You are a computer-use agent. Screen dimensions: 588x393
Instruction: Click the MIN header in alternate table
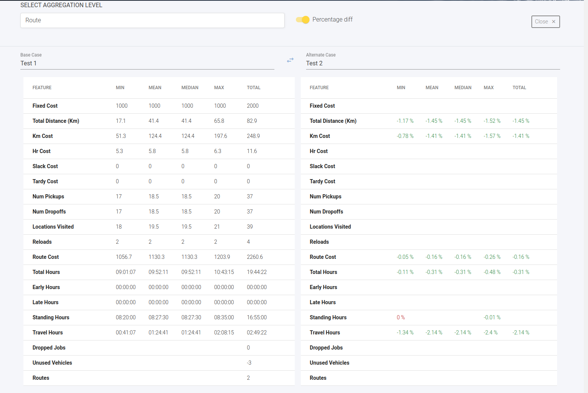[401, 88]
